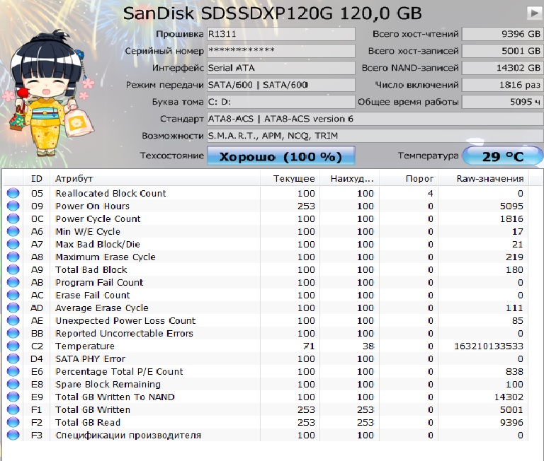
Task: Click the Текущее column header
Action: 290,179
